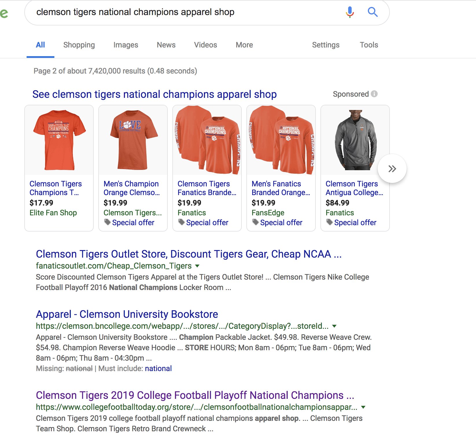Viewport: 476px width, 444px height.
Task: Click the FansEdge long sleeve National Champions thumbnail
Action: coord(281,140)
